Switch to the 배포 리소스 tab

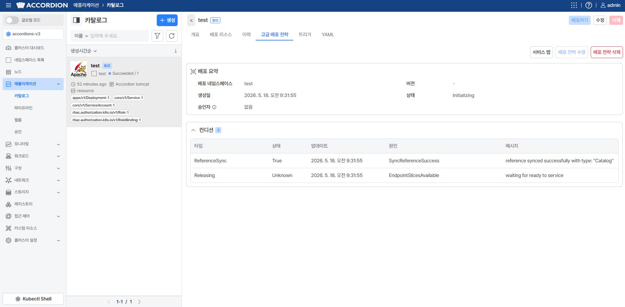pos(221,35)
